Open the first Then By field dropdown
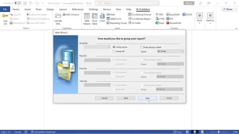 97,60
